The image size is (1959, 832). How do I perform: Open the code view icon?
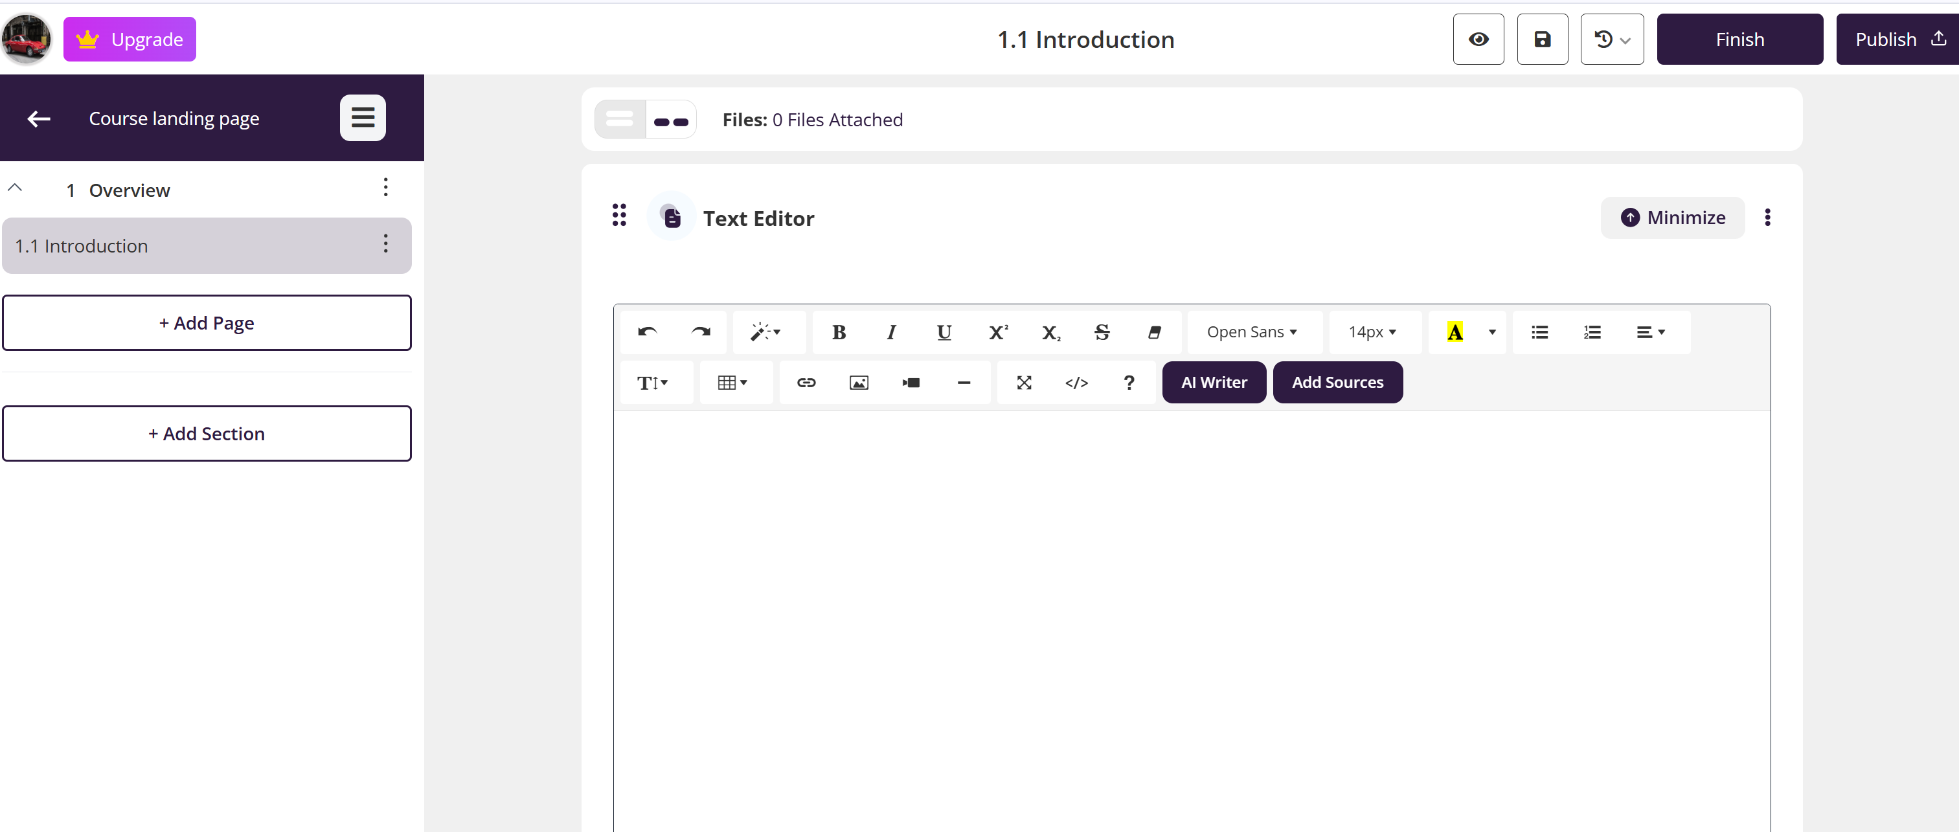coord(1076,383)
